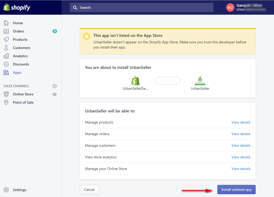
Task: Open the Orders section icon
Action: [x=6, y=31]
